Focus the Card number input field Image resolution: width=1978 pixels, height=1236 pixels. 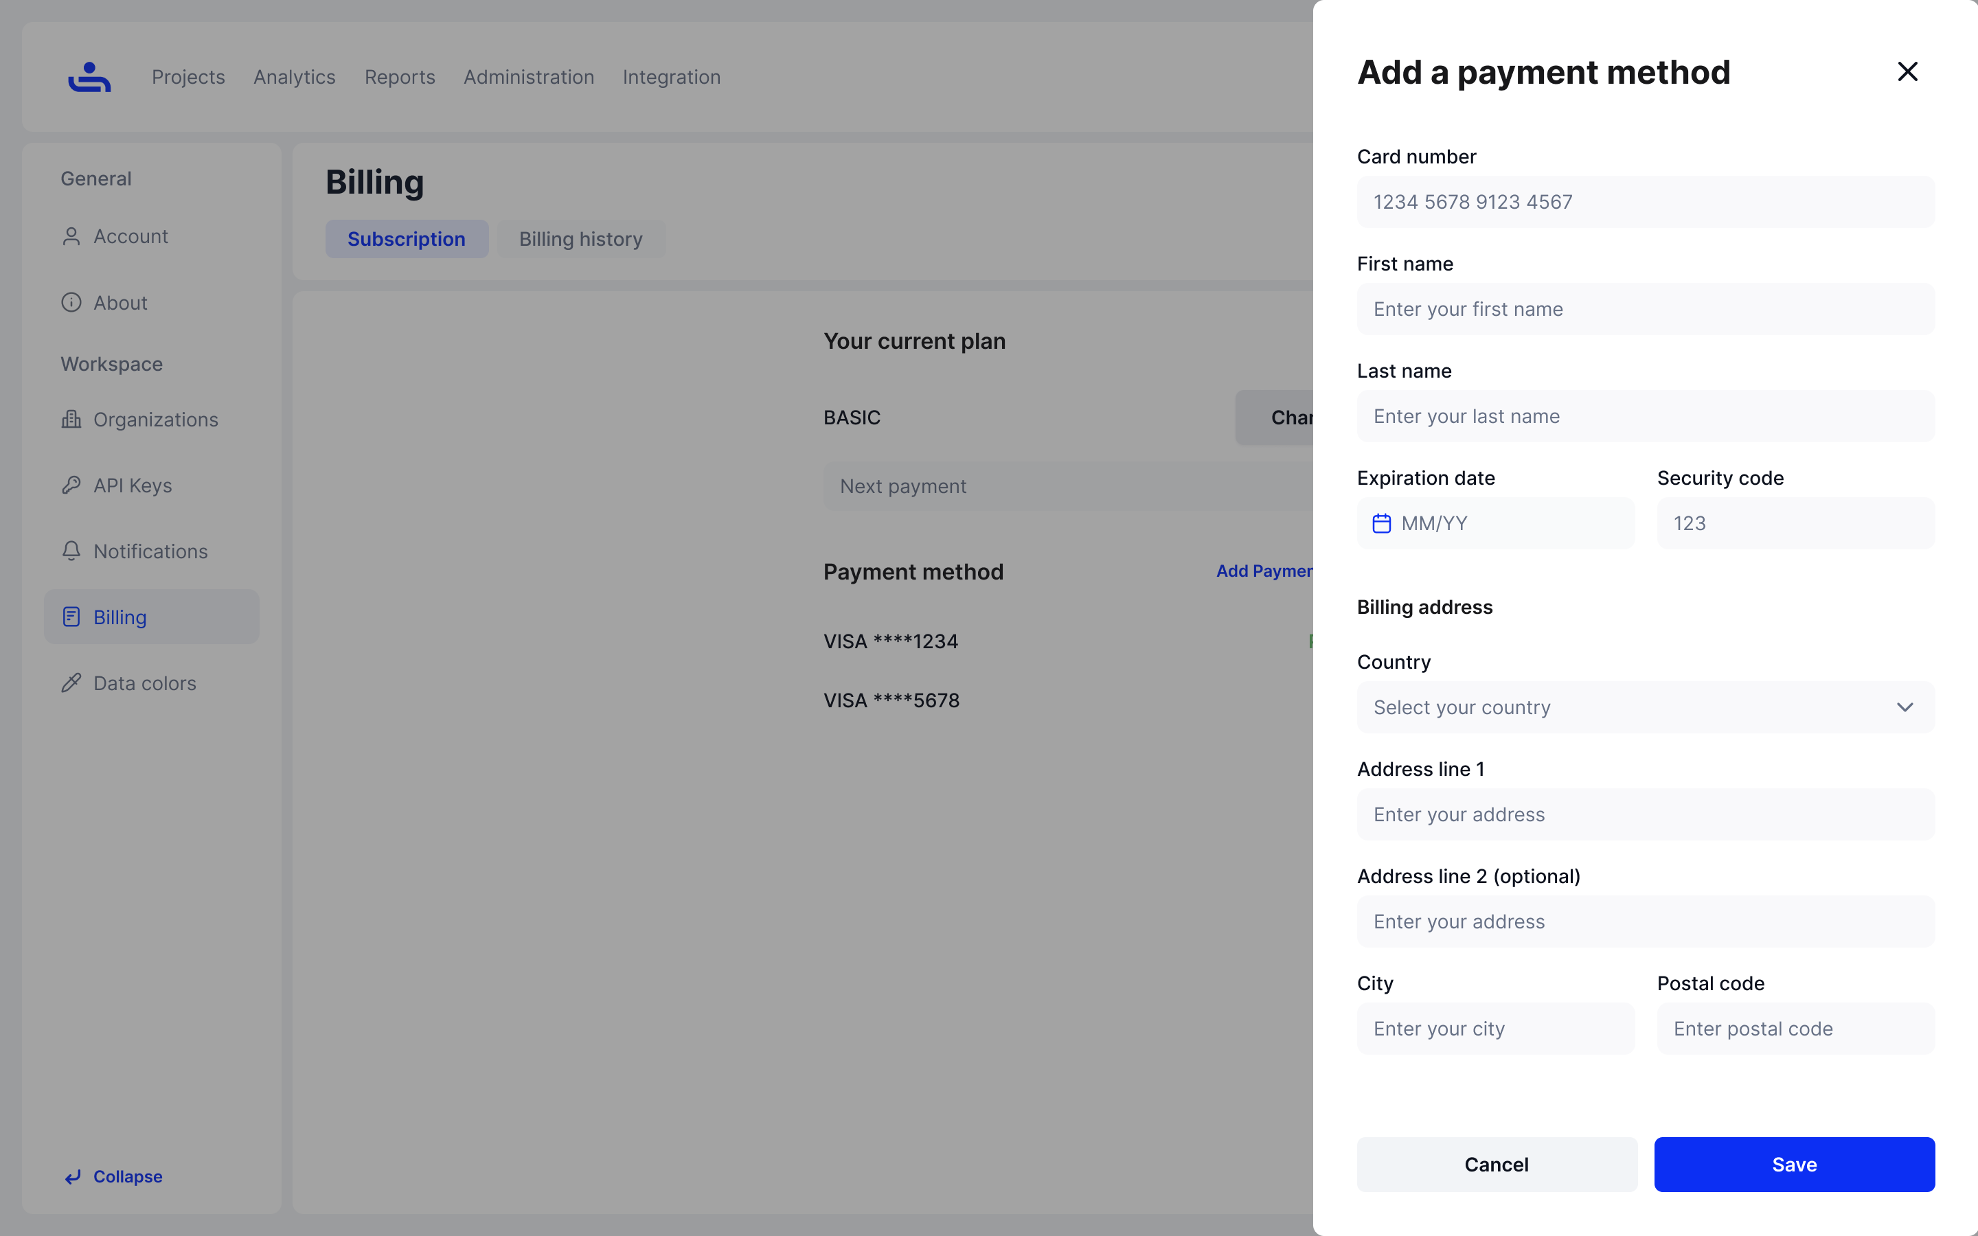(1644, 202)
